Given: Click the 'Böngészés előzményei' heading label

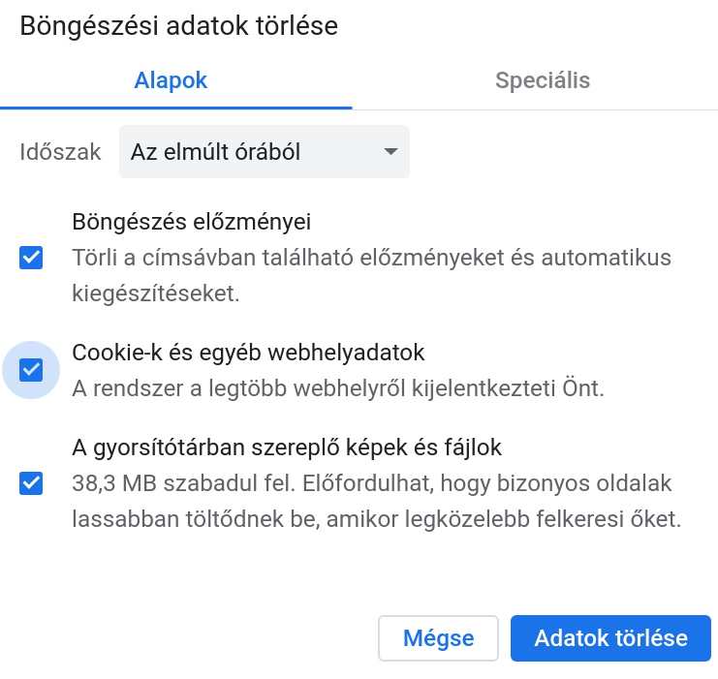Looking at the screenshot, I should tap(192, 222).
